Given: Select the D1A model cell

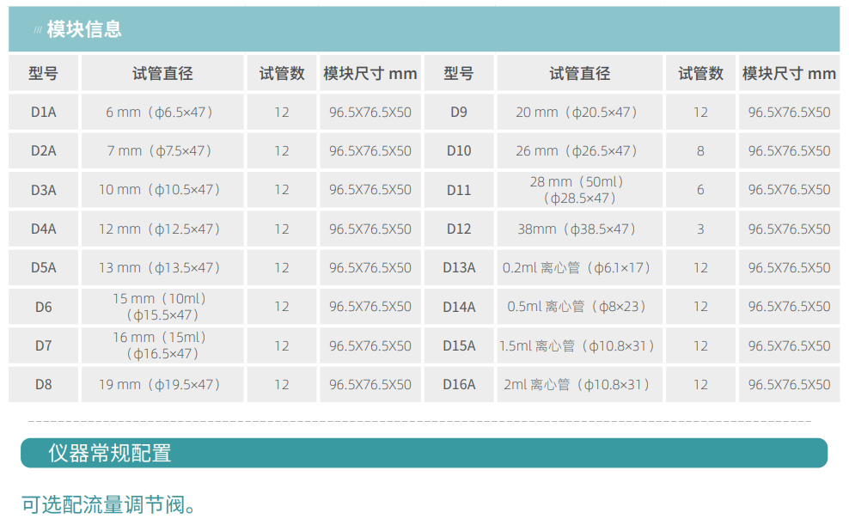Looking at the screenshot, I should pyautogui.click(x=43, y=112).
